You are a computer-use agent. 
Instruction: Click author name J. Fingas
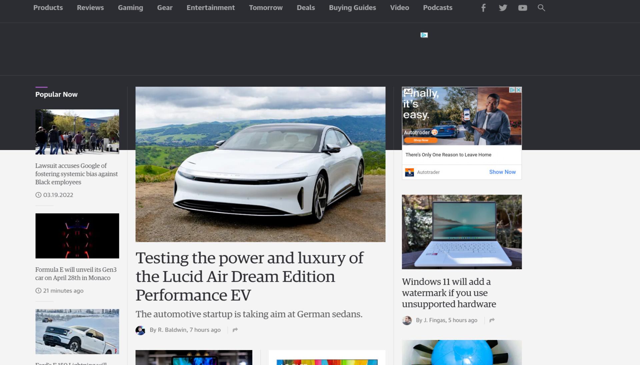click(x=434, y=320)
